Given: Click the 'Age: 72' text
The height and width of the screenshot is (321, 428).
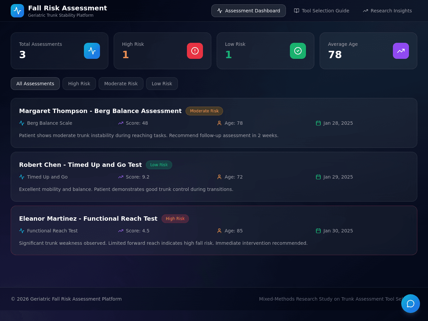Looking at the screenshot, I should [234, 177].
